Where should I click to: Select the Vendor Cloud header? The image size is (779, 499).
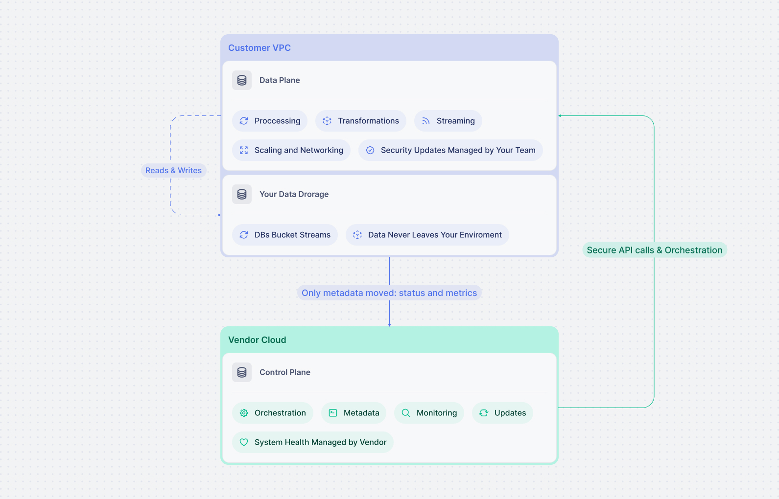click(x=257, y=340)
